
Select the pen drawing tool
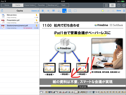point(59,11)
